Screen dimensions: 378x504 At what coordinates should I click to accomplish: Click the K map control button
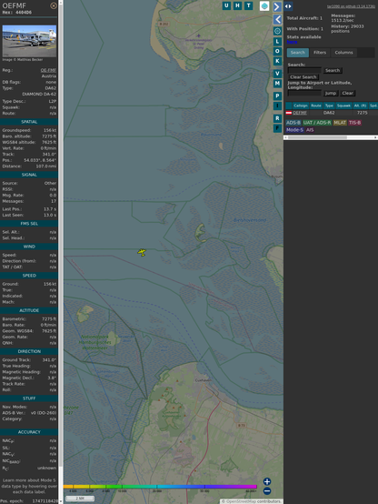point(277,61)
